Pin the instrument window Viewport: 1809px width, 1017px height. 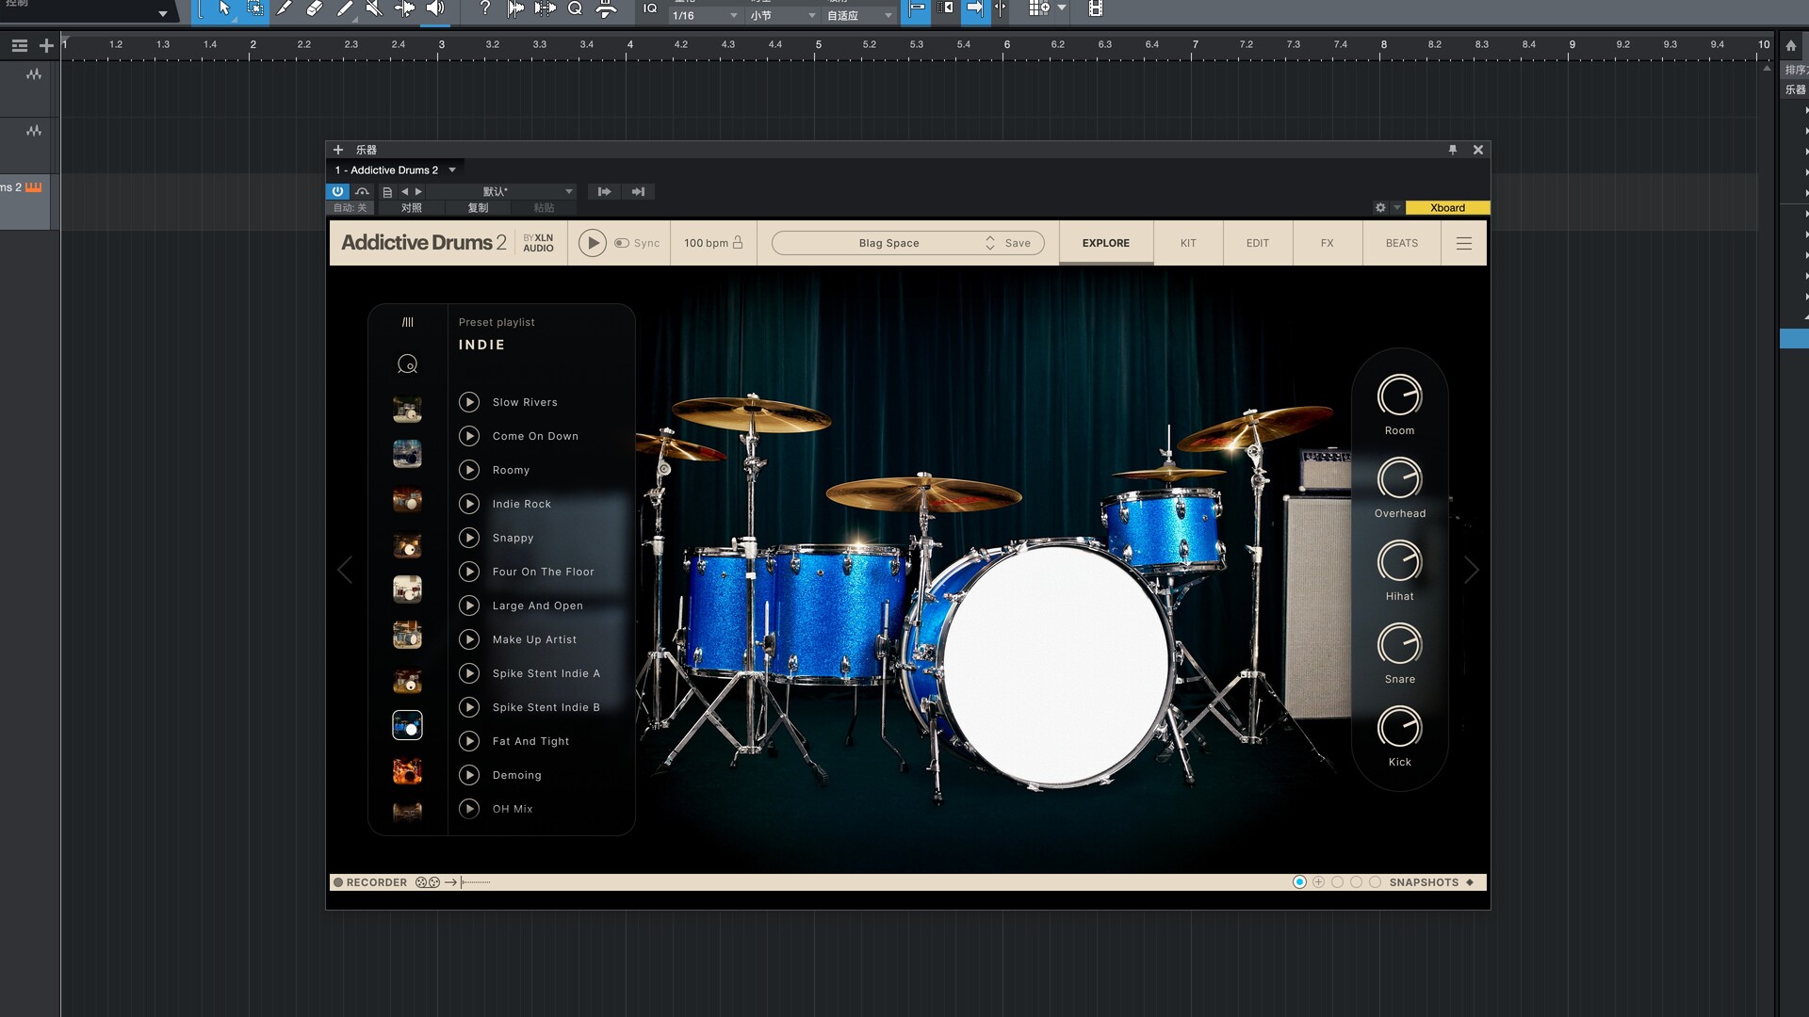pyautogui.click(x=1452, y=150)
